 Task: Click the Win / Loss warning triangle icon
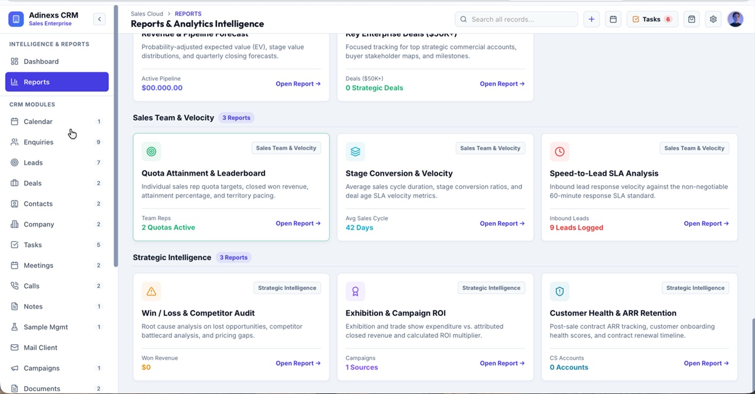point(152,291)
